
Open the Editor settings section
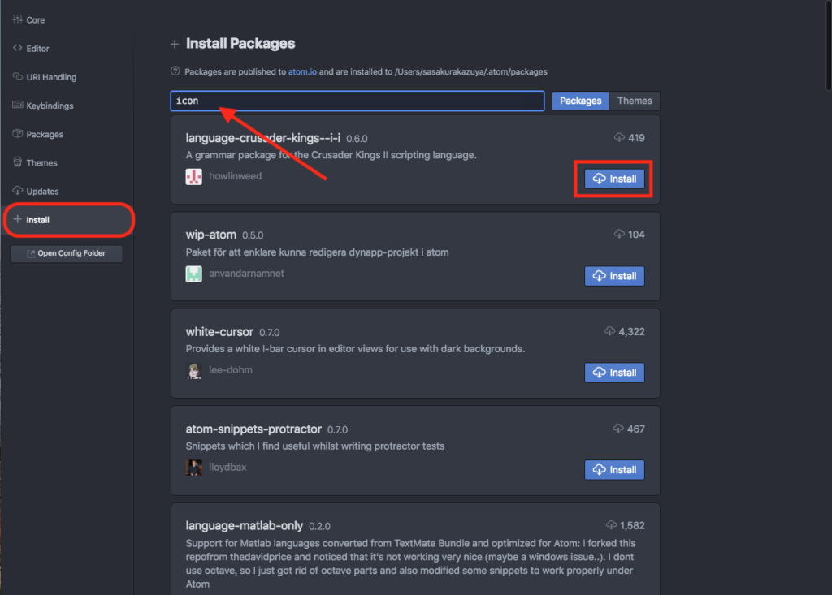coord(67,48)
